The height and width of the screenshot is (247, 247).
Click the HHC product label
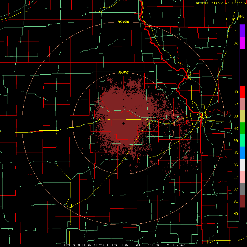[x=241, y=16]
